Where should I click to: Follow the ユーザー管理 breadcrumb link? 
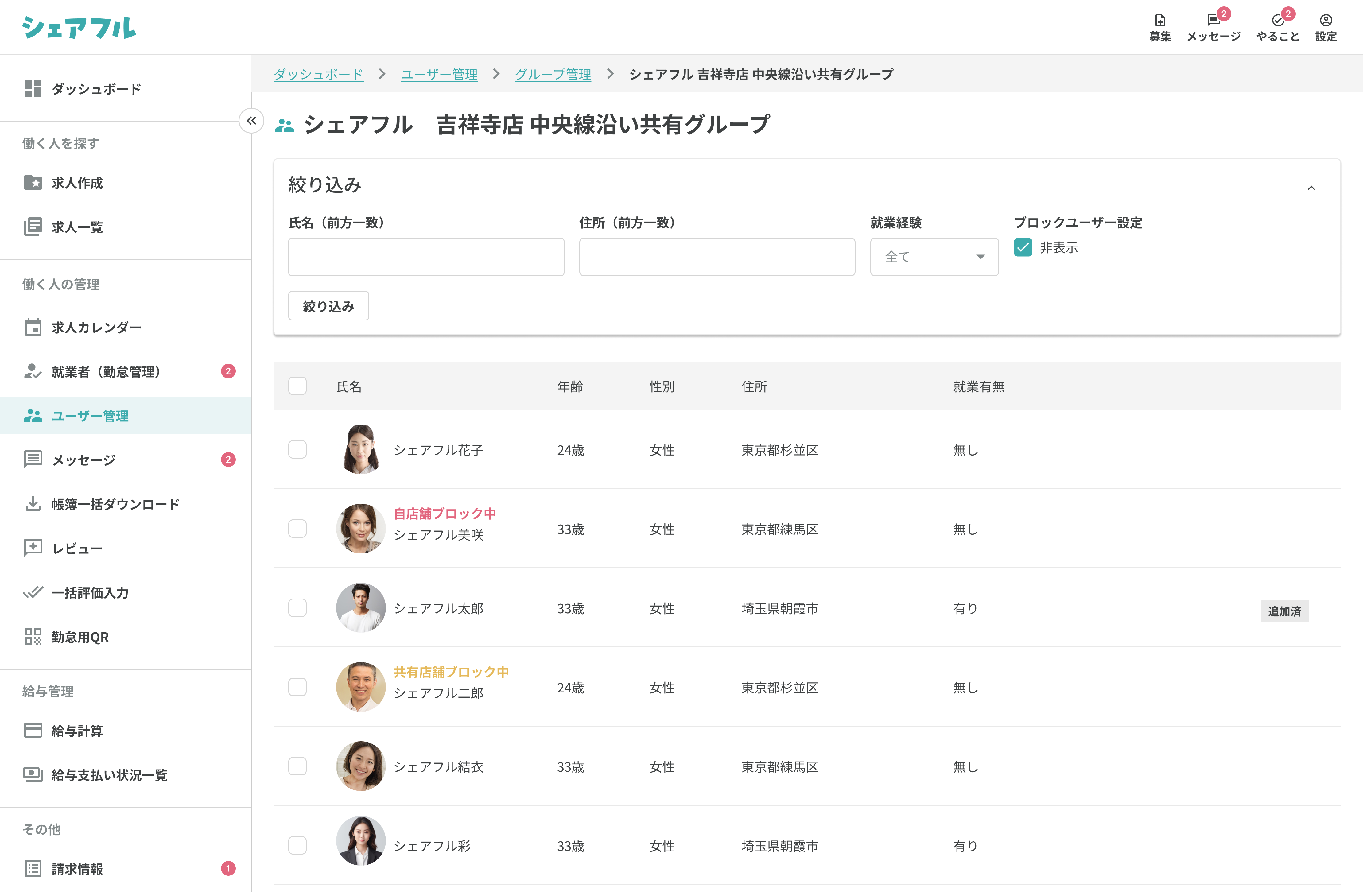(439, 74)
